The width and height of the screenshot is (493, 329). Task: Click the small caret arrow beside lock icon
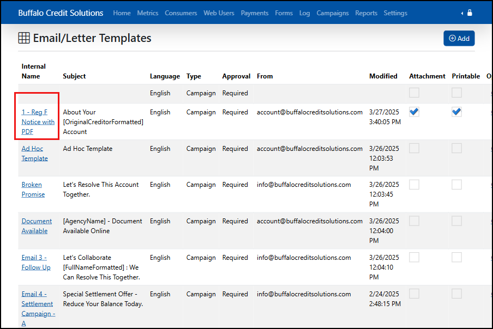(x=462, y=13)
